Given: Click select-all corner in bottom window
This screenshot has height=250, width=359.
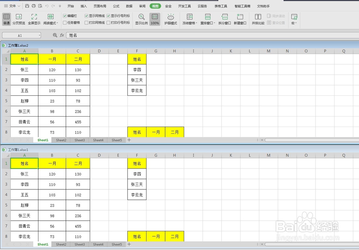Looking at the screenshot, I should pos(6,155).
